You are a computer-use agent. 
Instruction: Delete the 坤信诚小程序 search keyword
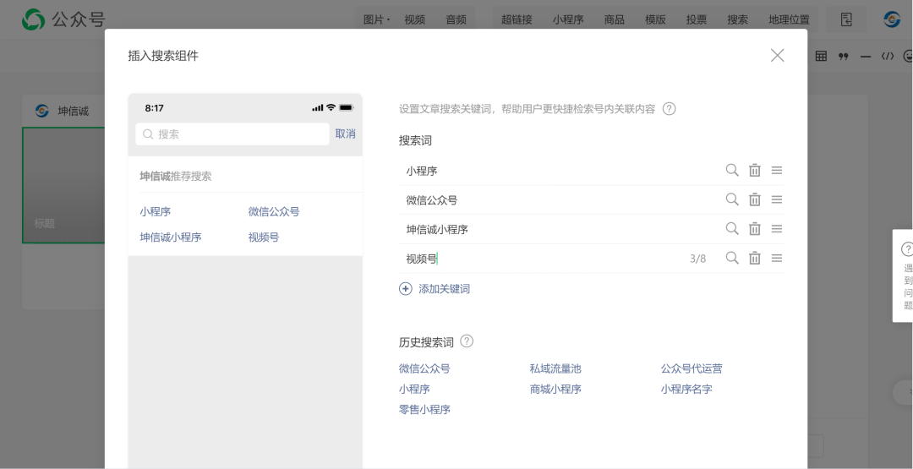755,229
